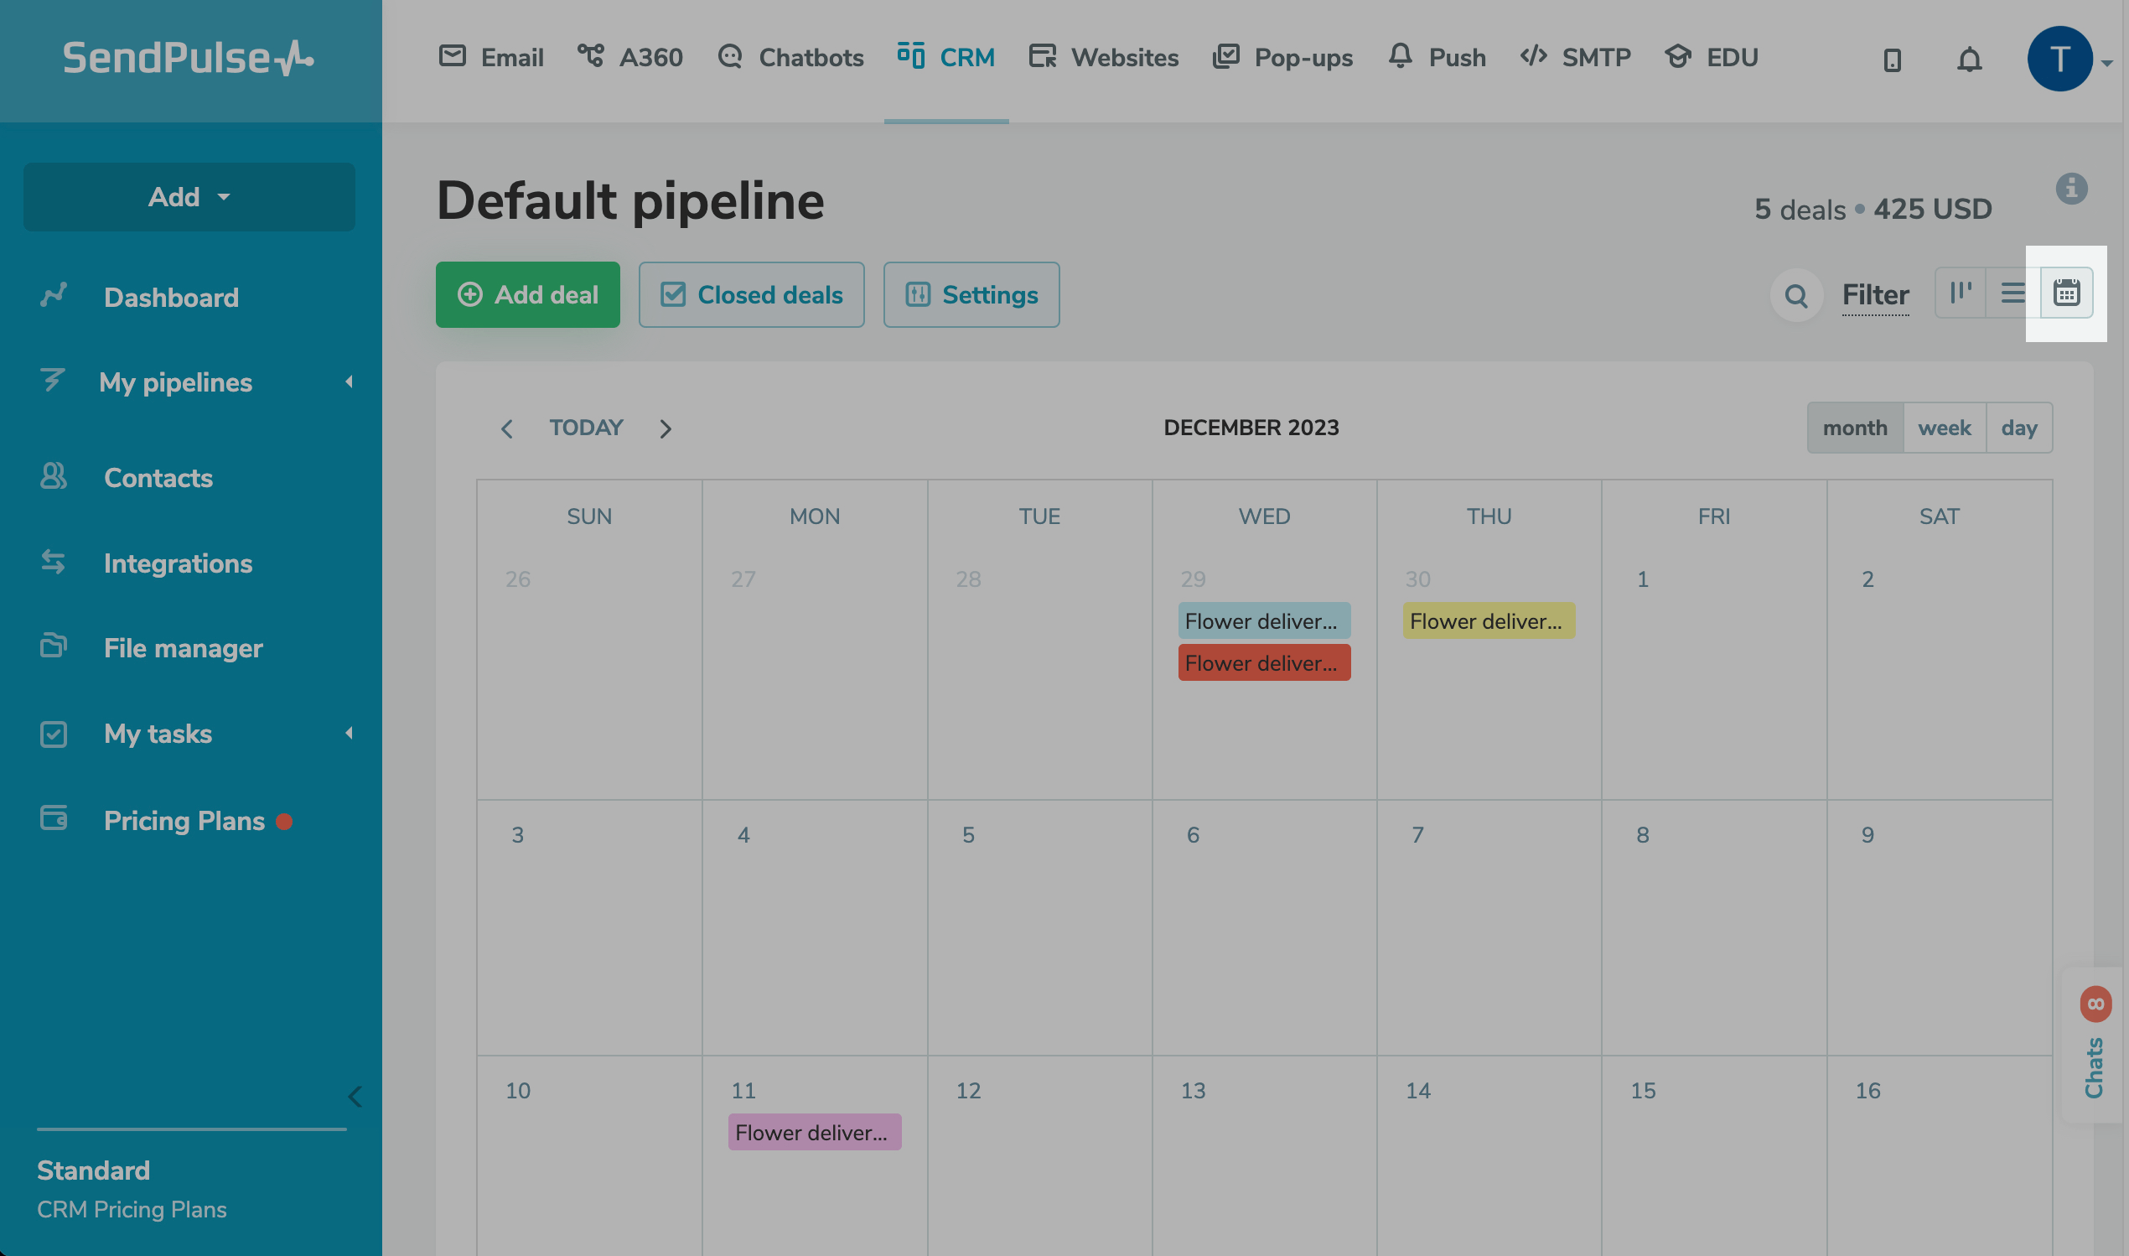Screen dimensions: 2129x1256
Task: Select the month view toggle
Action: 1854,428
